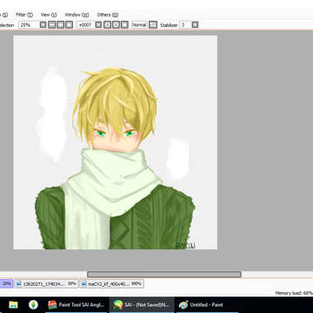Click the zoom in icon beside zoom out
Screen dimensions: 313x313
(x=60, y=25)
